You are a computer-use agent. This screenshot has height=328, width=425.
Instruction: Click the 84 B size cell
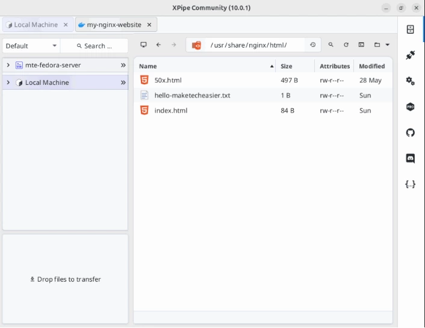tap(287, 111)
